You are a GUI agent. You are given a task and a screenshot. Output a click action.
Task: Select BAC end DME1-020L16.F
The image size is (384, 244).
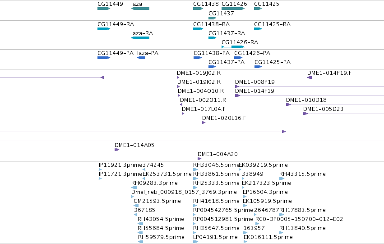tap(224, 118)
